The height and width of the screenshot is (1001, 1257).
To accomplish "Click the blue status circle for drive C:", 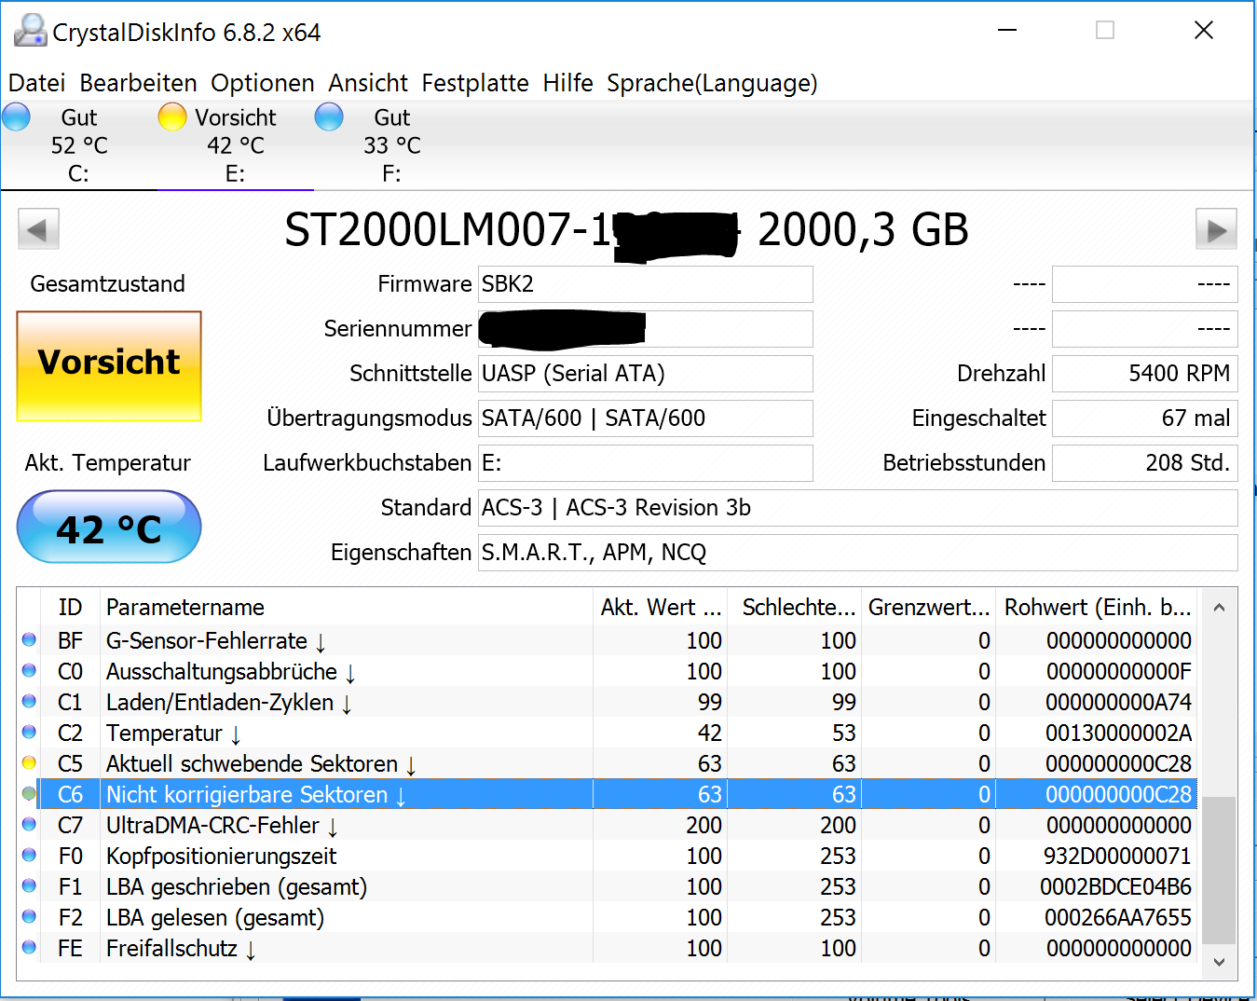I will coord(16,117).
